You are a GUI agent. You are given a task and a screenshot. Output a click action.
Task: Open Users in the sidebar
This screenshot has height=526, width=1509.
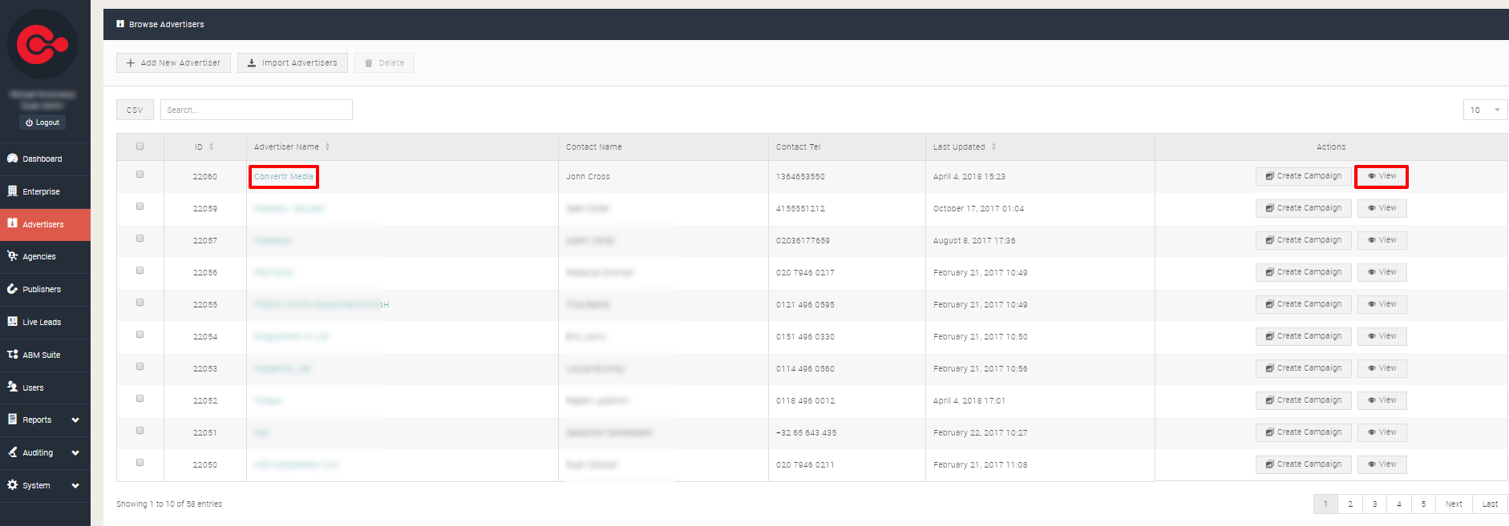click(x=33, y=388)
